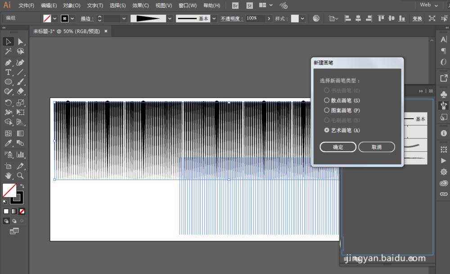Open Adobe Bridge with Br icon
Viewport: 450px width, 274px height.
click(x=235, y=5)
